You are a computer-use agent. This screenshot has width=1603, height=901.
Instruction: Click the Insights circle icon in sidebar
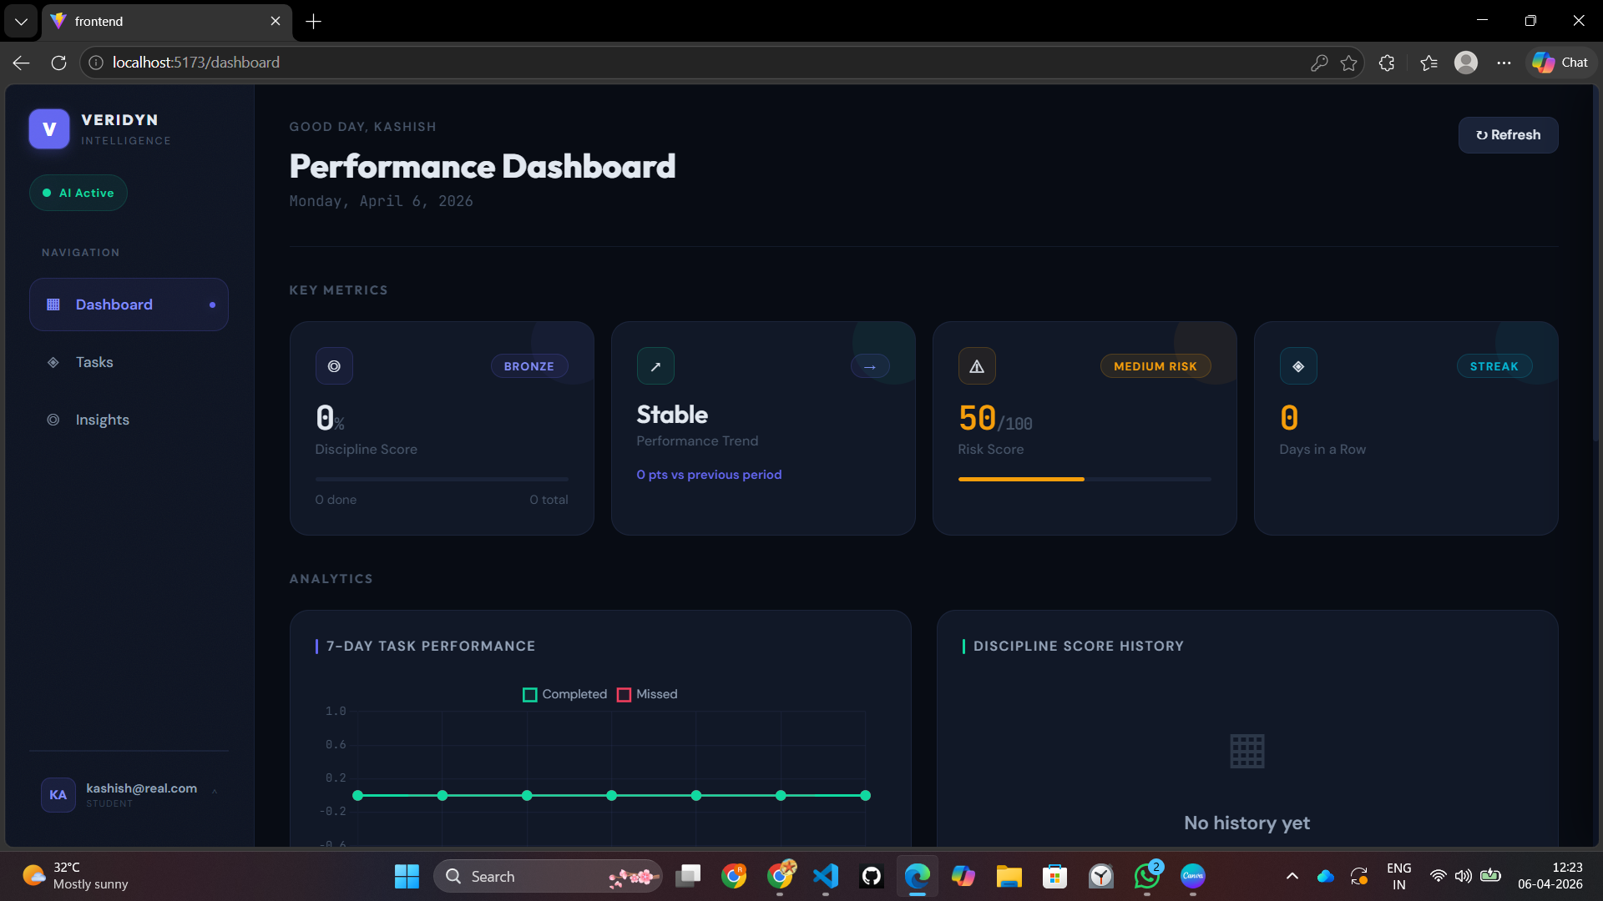(x=53, y=420)
